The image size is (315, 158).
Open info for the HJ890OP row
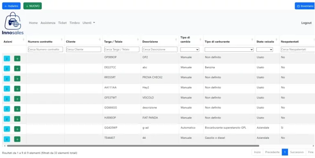pyautogui.click(x=7, y=119)
